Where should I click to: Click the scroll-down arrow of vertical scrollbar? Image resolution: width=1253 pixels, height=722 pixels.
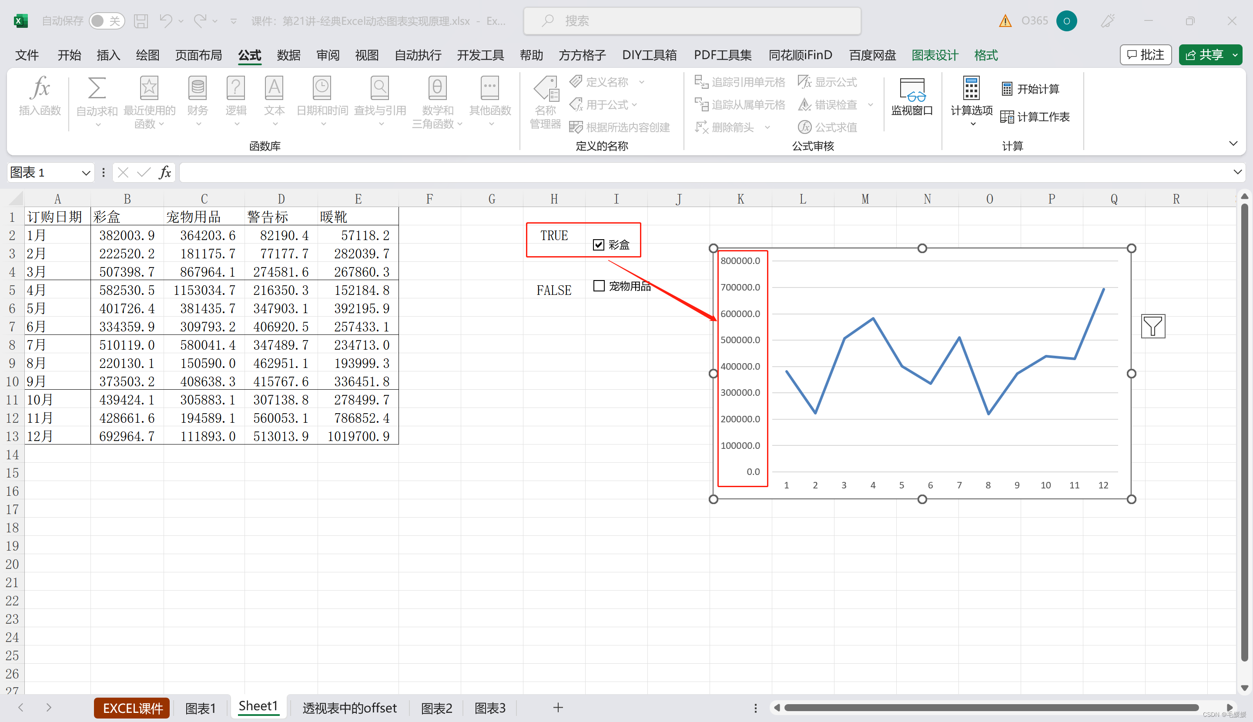1244,688
